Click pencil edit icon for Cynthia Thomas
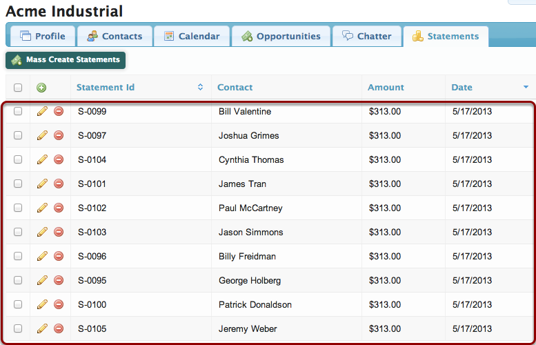536x345 pixels. pos(42,159)
